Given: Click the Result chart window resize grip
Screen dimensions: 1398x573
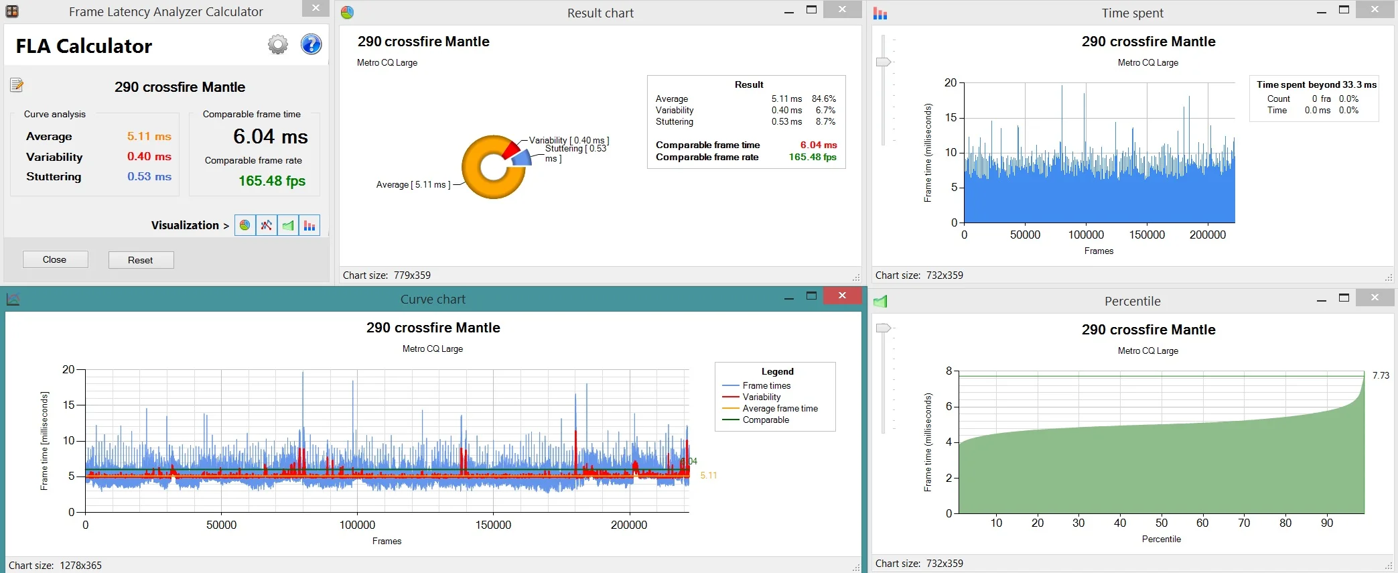Looking at the screenshot, I should 856,277.
